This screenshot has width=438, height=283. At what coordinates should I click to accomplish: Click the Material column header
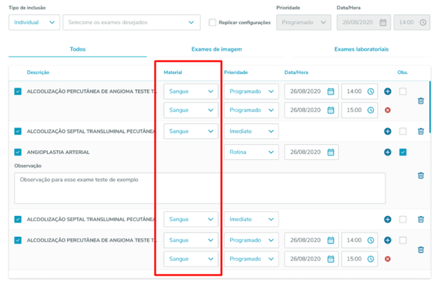click(172, 72)
